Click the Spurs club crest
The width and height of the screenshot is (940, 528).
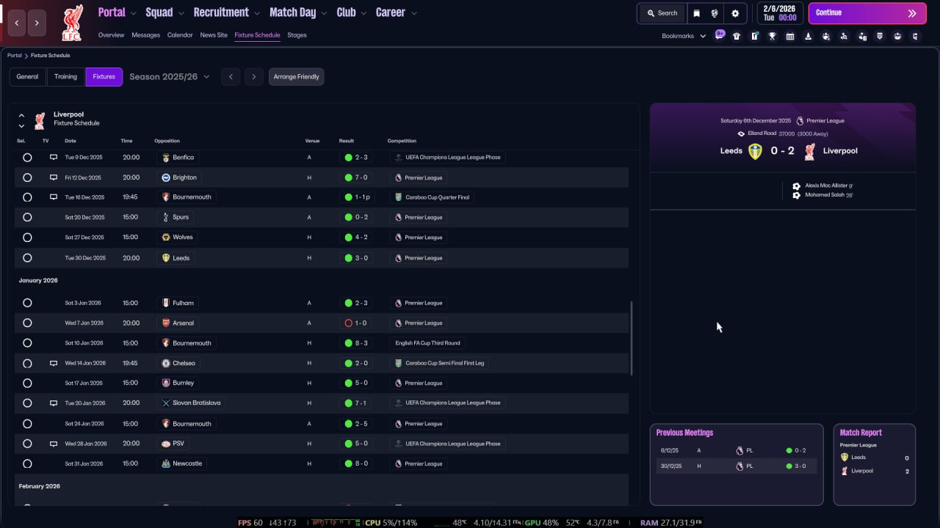point(166,217)
